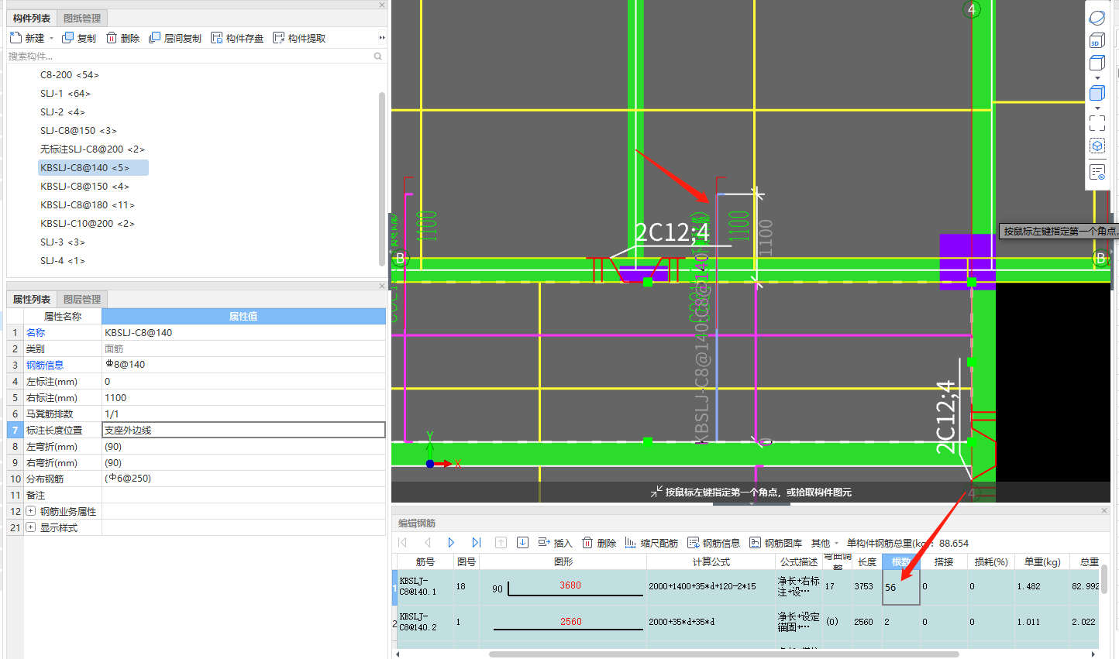Switch to the 图纸管理 tab
This screenshot has height=659, width=1119.
pos(82,18)
